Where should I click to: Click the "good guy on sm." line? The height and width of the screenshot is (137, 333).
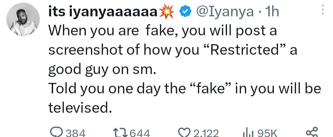click(102, 70)
